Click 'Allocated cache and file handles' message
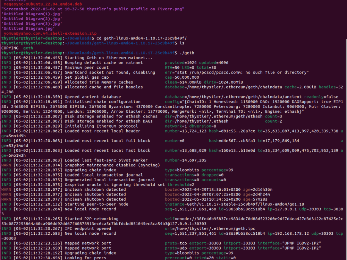 coord(103,87)
